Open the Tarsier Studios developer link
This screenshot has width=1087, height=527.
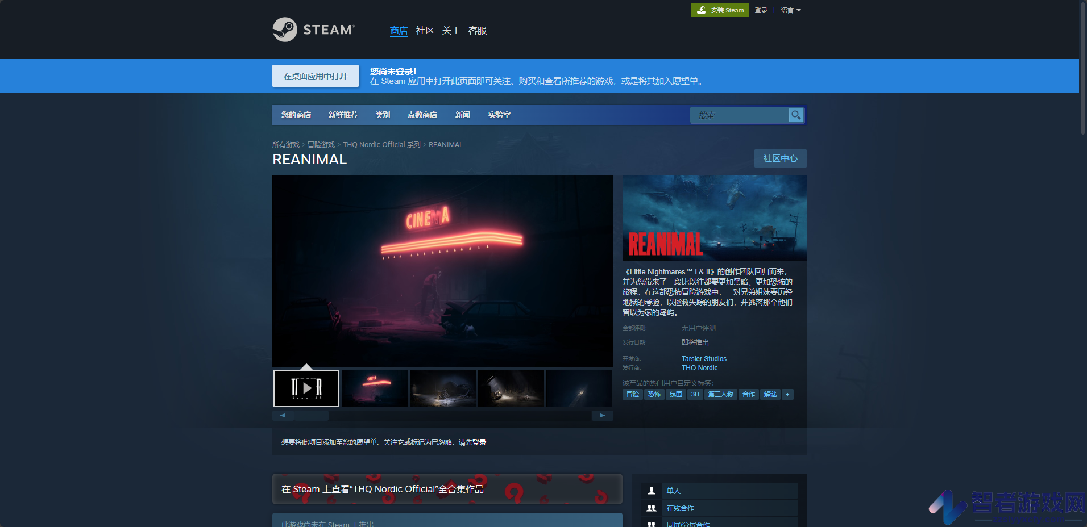(704, 359)
